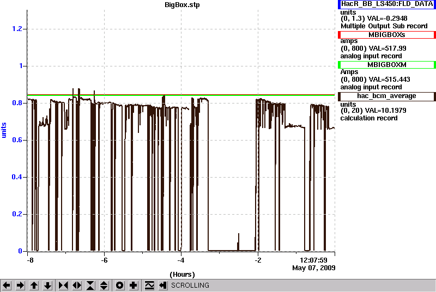Viewport: 436px width, 292px height.
Task: Click the (Hours) x-axis label
Action: point(182,275)
